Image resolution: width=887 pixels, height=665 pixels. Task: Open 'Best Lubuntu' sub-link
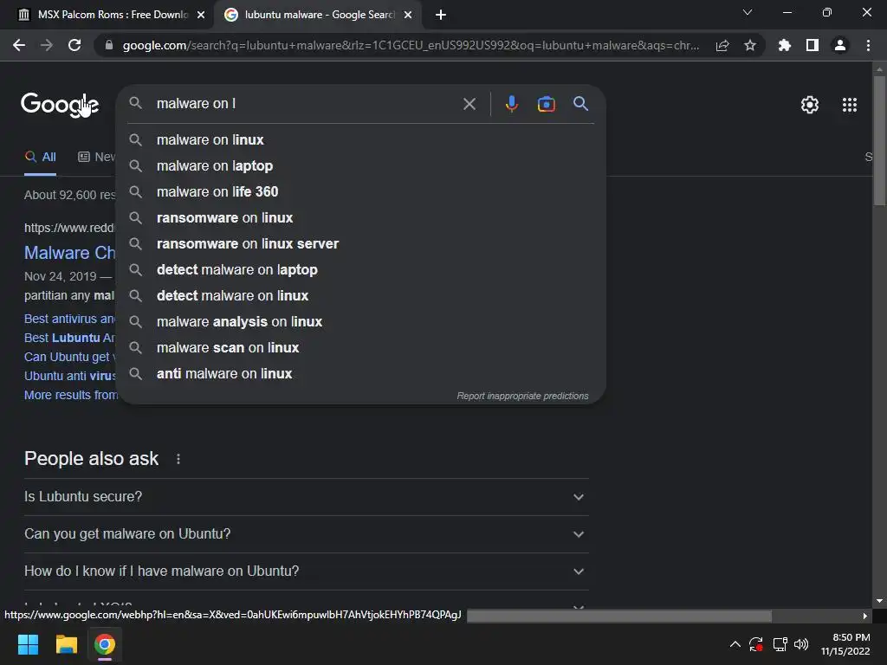pyautogui.click(x=69, y=339)
